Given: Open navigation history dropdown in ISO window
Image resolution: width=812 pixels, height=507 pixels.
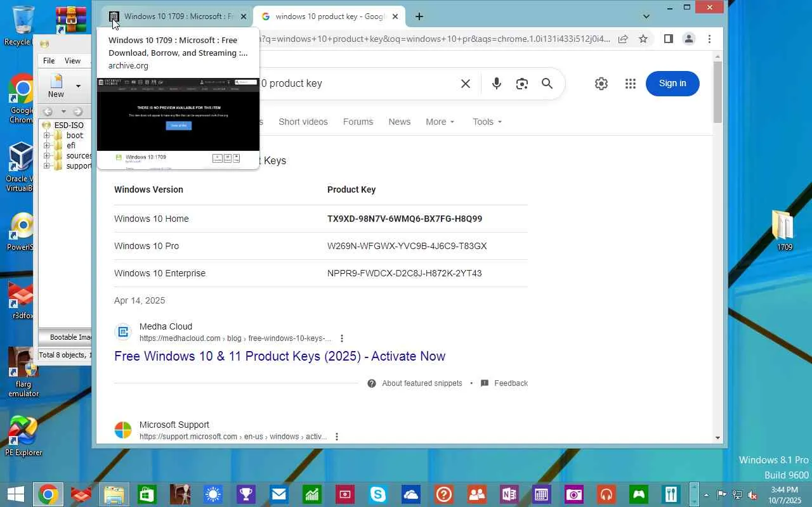Looking at the screenshot, I should (x=63, y=112).
